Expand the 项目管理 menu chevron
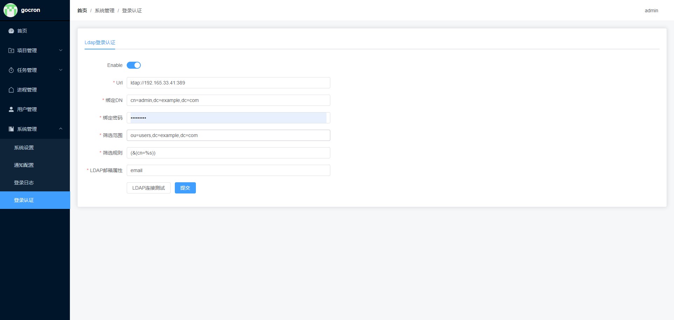 click(61, 50)
